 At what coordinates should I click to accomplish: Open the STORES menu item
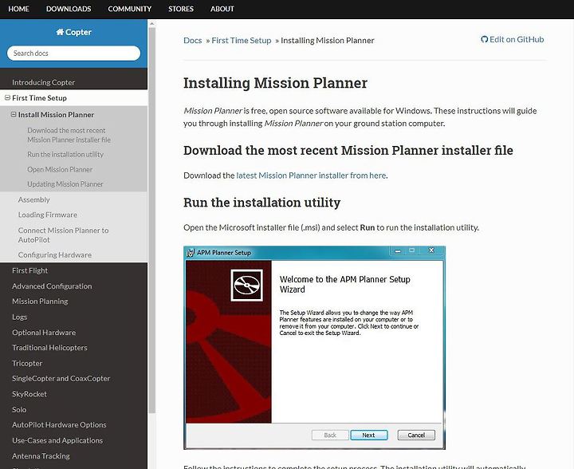point(181,9)
